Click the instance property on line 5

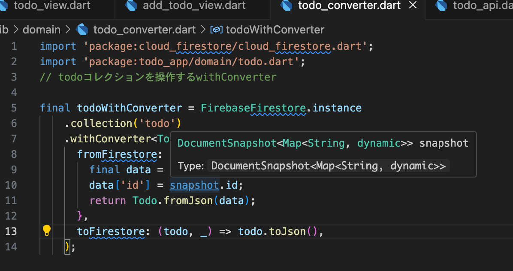(337, 108)
